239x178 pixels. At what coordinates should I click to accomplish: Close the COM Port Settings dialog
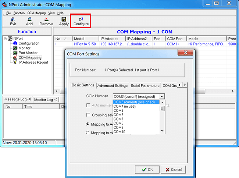[185, 52]
